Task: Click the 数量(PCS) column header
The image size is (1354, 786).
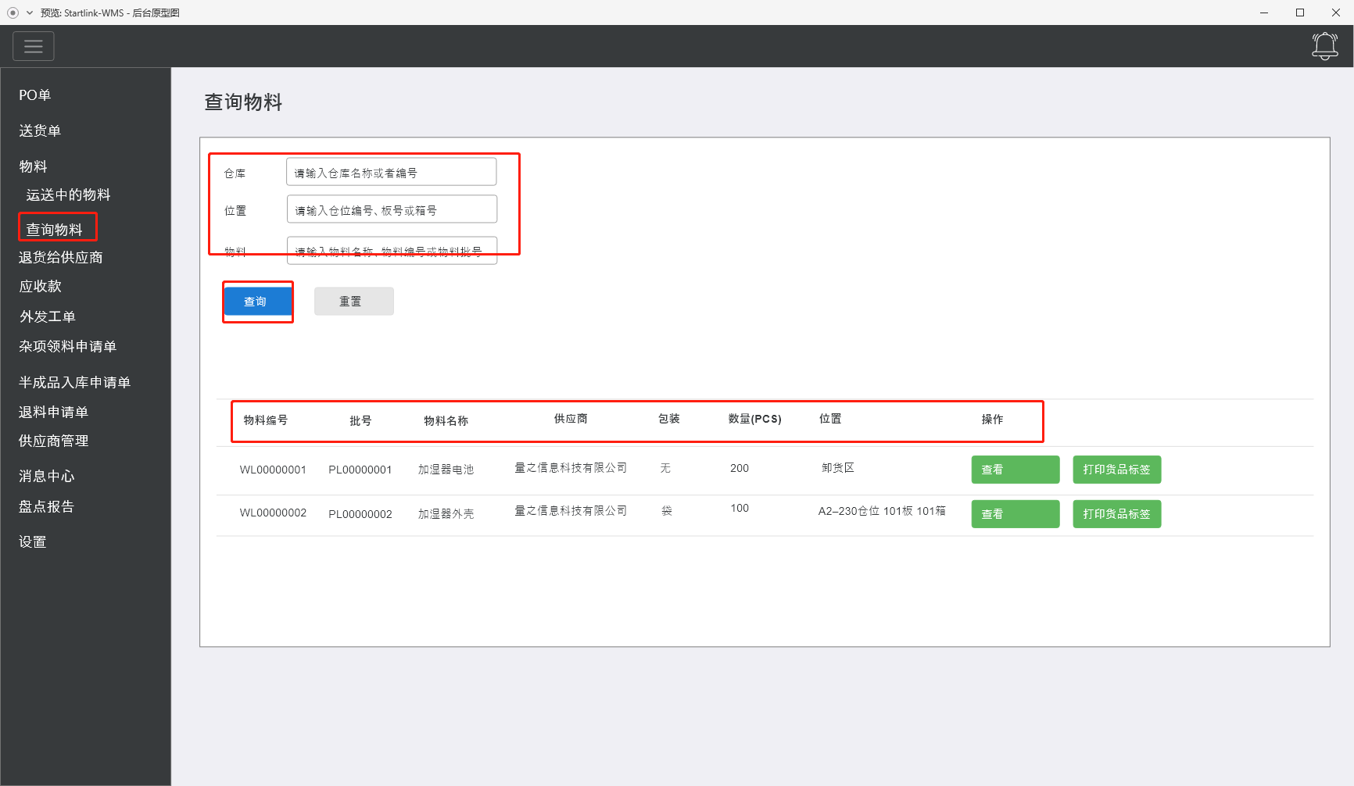Action: click(x=755, y=419)
